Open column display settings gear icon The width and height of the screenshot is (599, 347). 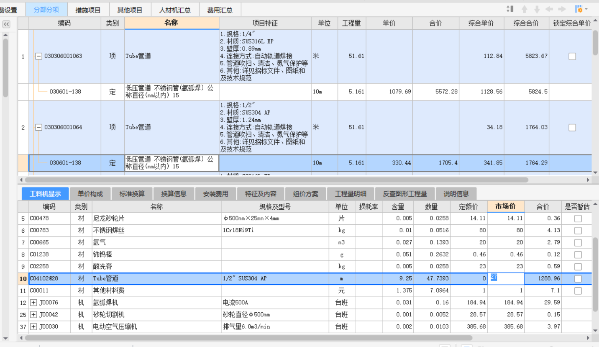point(579,9)
